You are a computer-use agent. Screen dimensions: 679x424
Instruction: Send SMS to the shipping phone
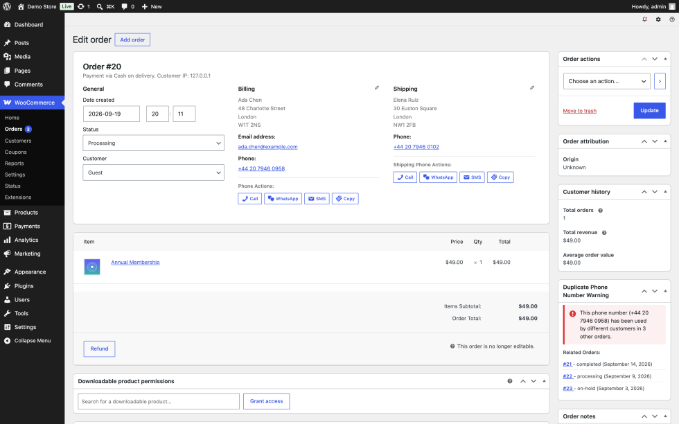(x=472, y=177)
